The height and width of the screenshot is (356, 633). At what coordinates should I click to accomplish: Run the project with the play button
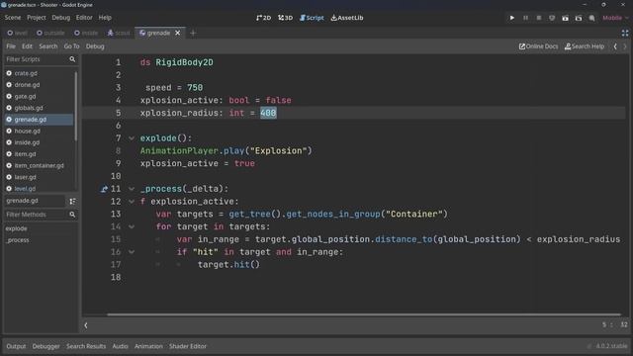(512, 18)
